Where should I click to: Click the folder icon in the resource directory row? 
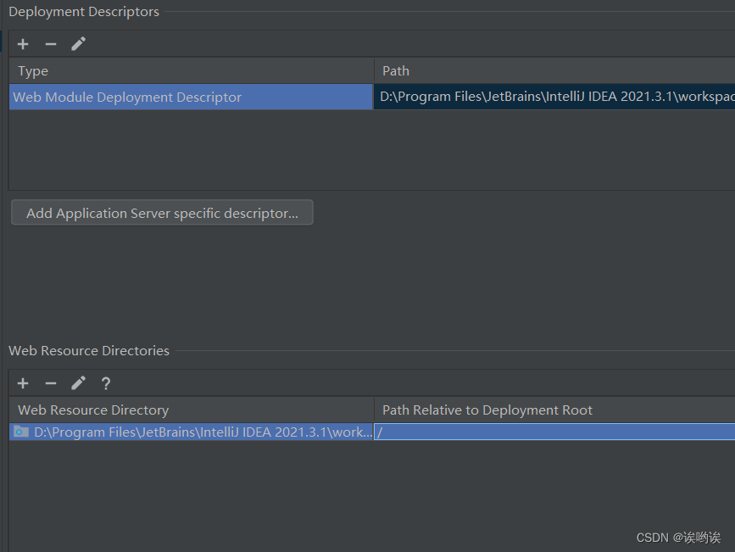20,432
